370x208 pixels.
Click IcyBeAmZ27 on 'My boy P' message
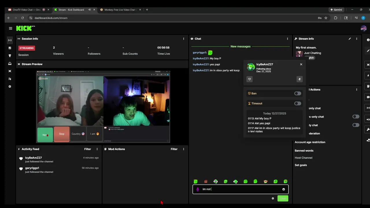(x=201, y=59)
